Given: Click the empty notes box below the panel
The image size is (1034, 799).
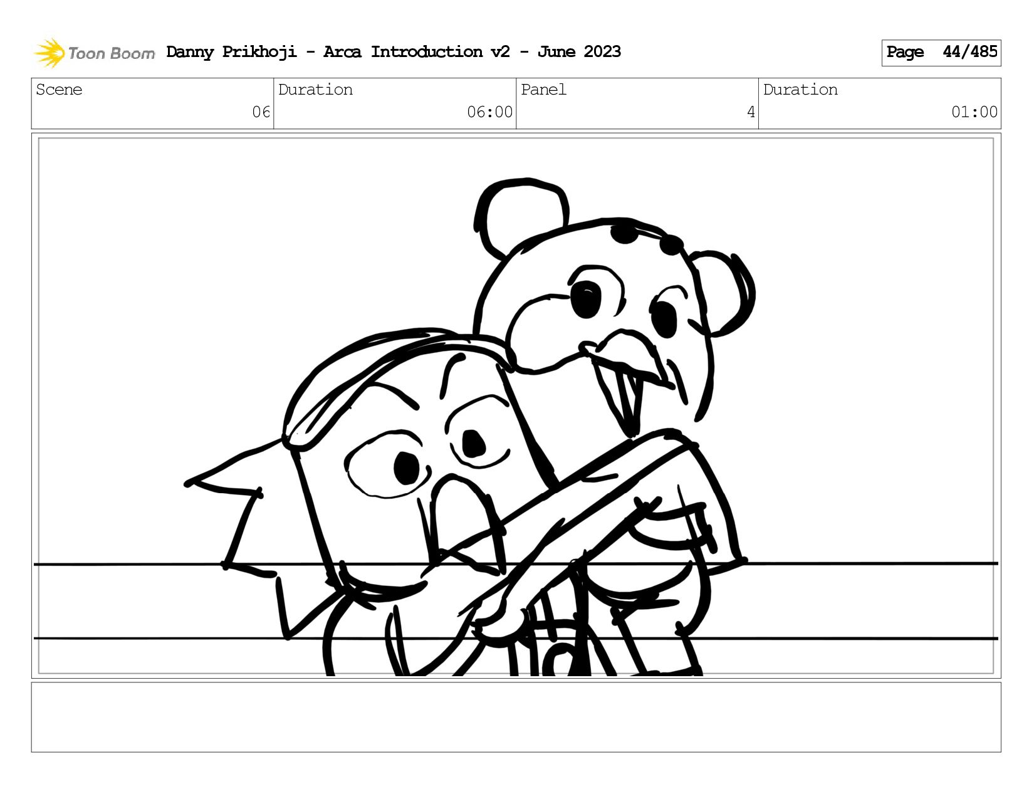Looking at the screenshot, I should 516,717.
